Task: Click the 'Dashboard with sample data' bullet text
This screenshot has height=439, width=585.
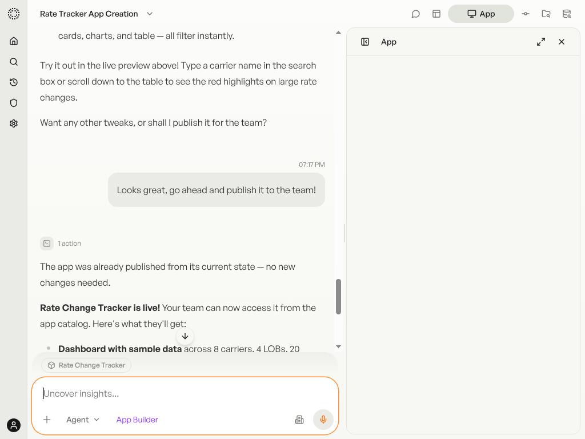Action: coord(120,349)
